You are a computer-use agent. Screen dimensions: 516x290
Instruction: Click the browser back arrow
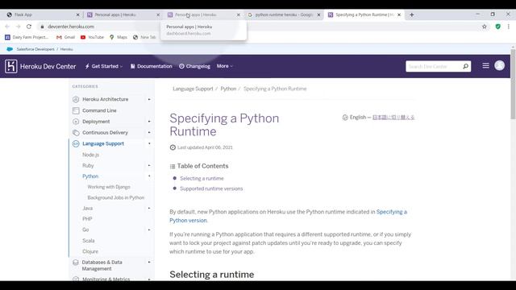(7, 27)
